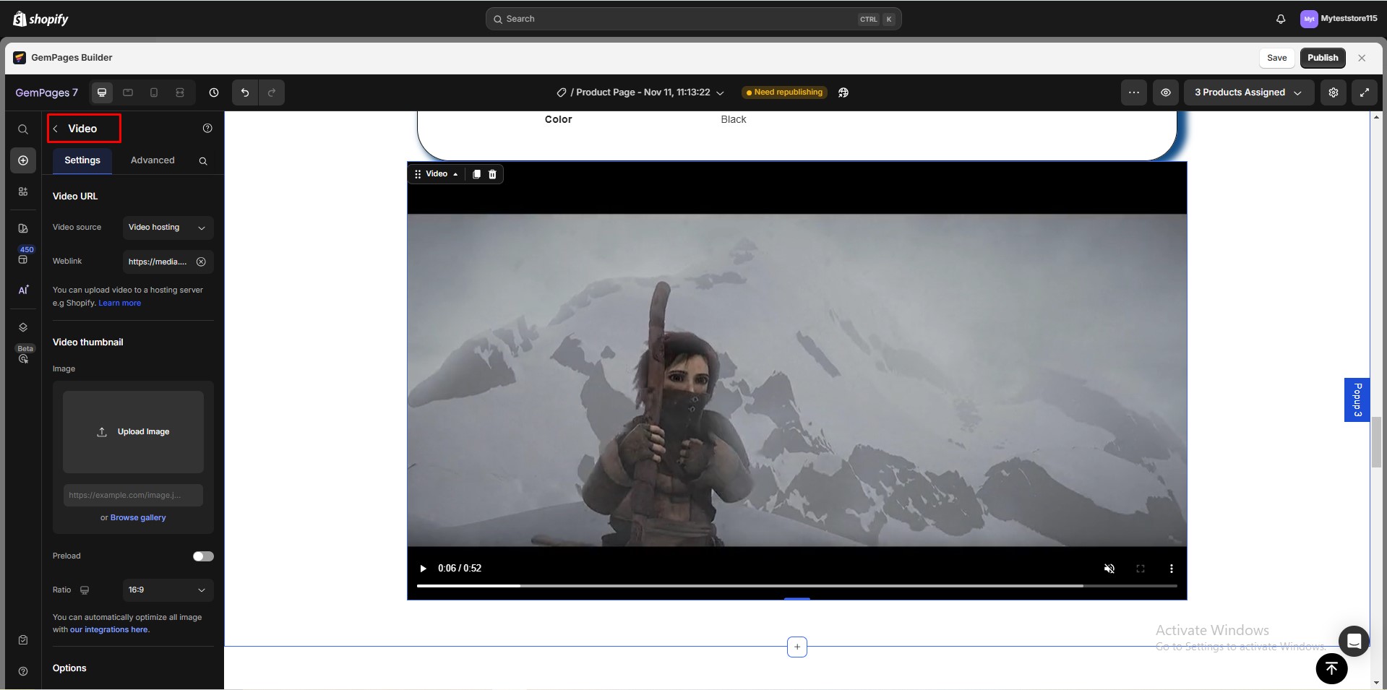The width and height of the screenshot is (1387, 690).
Task: Publish the page
Action: (1323, 57)
